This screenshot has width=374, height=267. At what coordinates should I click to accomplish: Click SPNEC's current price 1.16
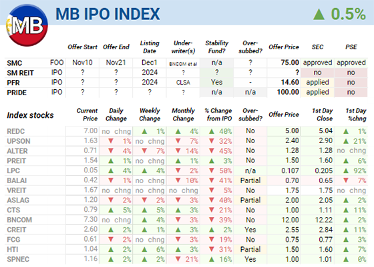[91, 259]
